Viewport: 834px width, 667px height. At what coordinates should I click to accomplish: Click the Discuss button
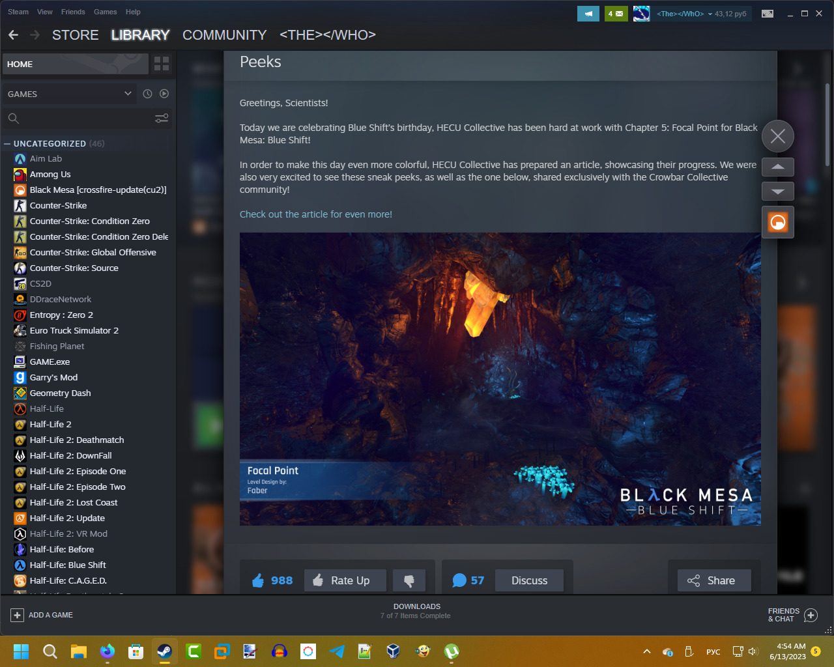pyautogui.click(x=529, y=580)
